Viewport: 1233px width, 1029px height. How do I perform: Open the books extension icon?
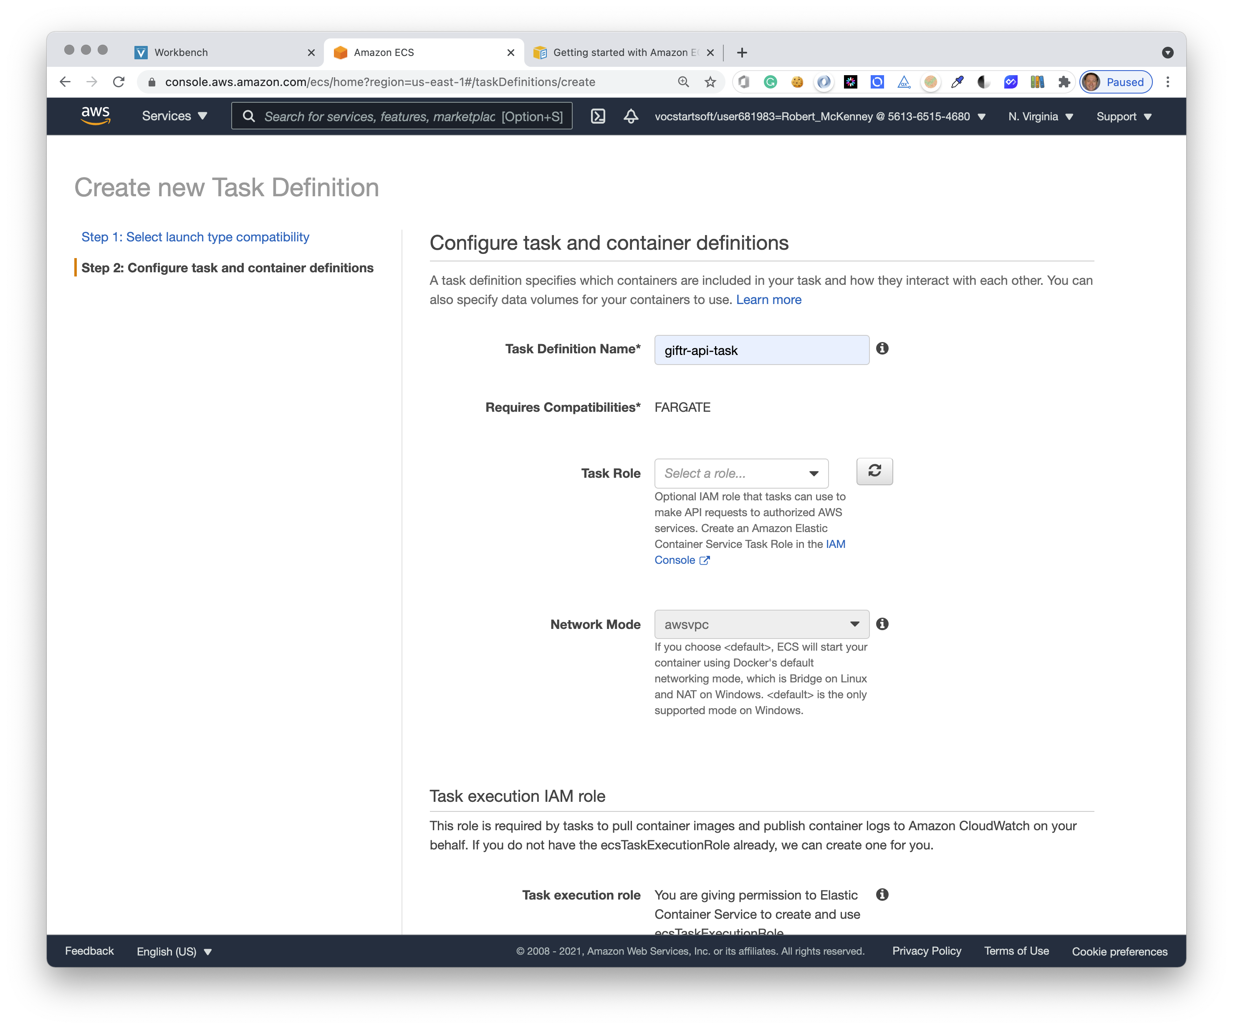[1038, 82]
